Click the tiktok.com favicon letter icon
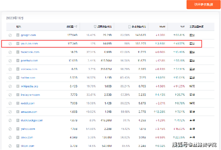The image size is (221, 150). pos(18,146)
